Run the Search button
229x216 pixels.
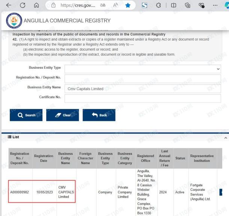click(26, 115)
